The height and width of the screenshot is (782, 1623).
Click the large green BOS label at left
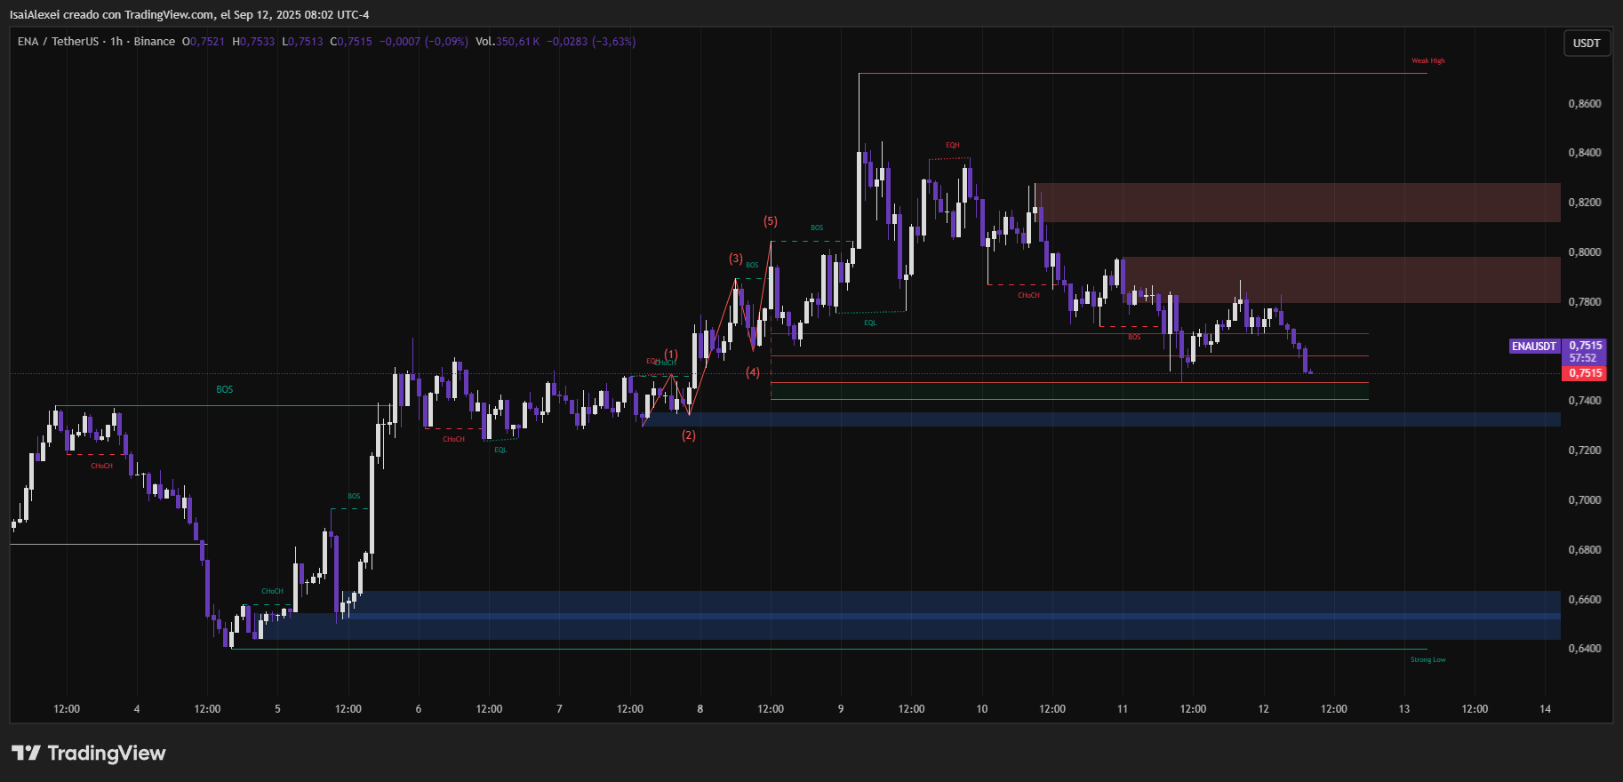tap(224, 389)
